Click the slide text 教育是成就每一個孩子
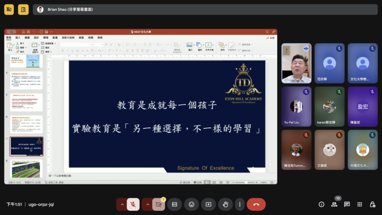 (167, 105)
